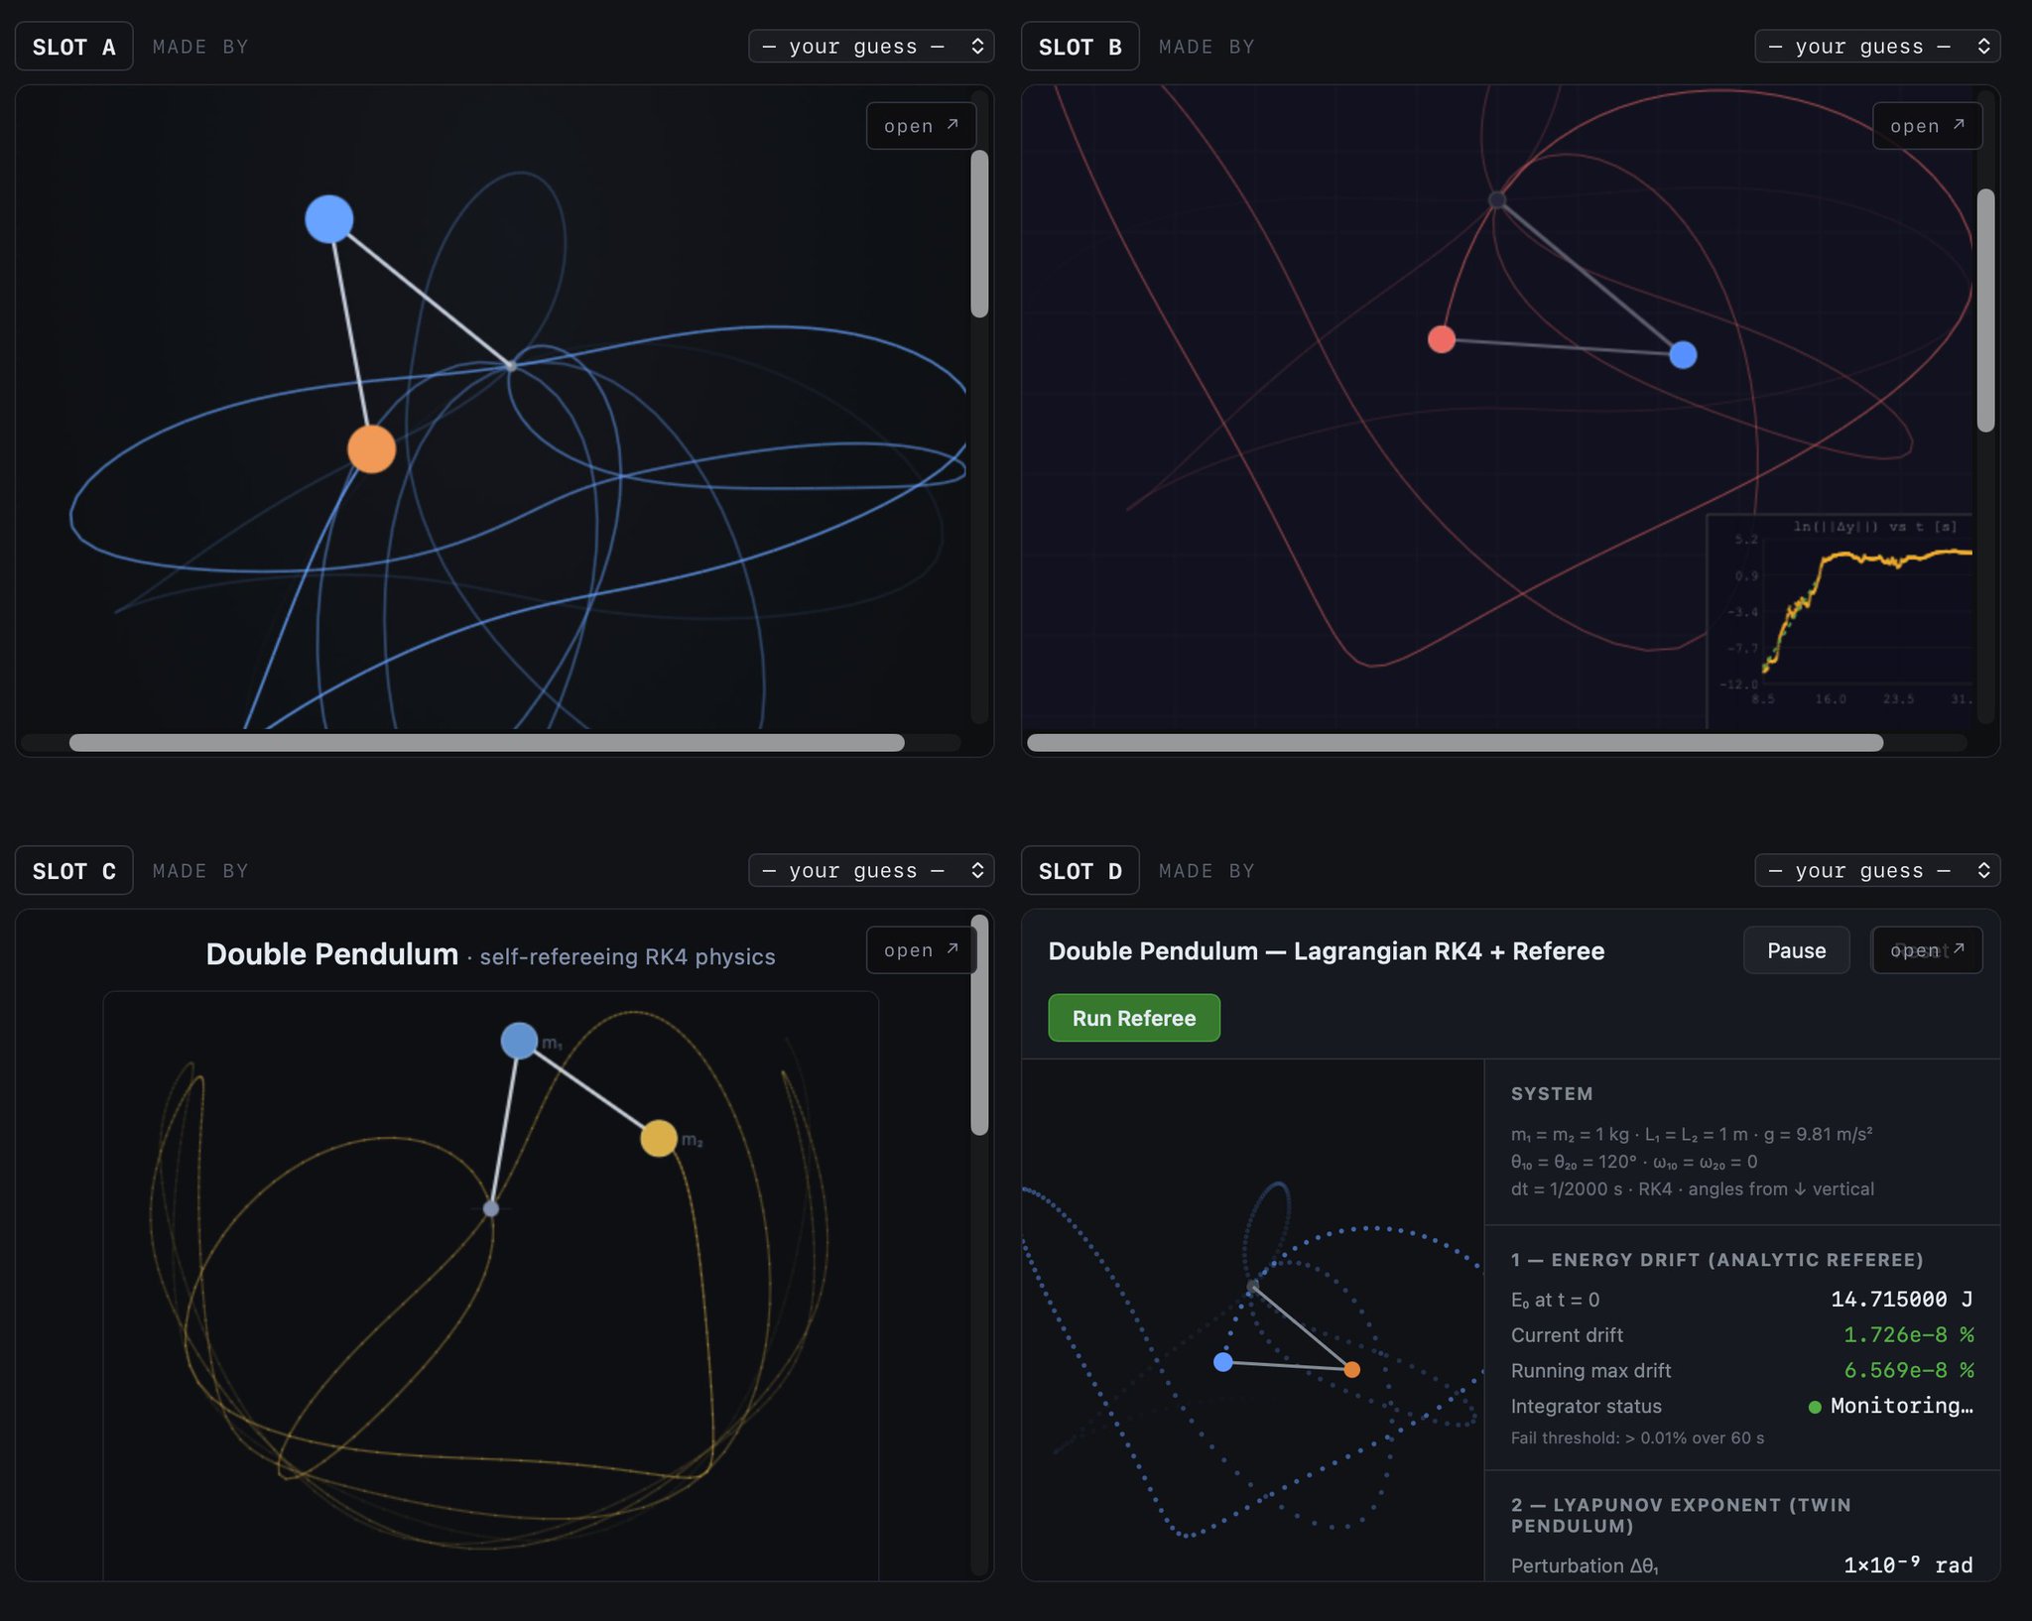Open Slot A preview in new window
This screenshot has width=2032, height=1621.
click(x=921, y=126)
